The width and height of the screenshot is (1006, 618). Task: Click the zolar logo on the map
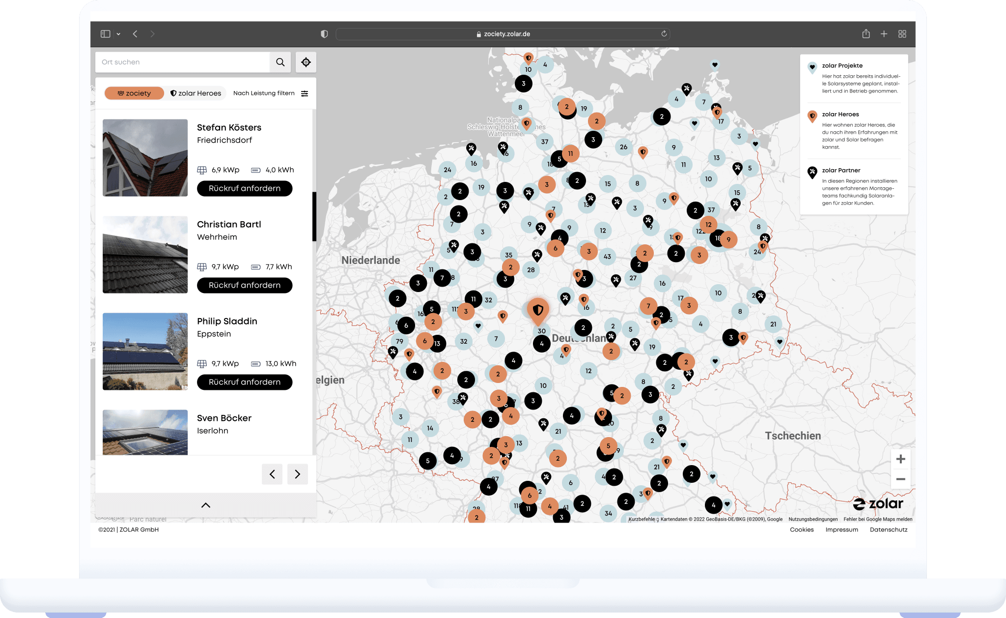coord(878,504)
